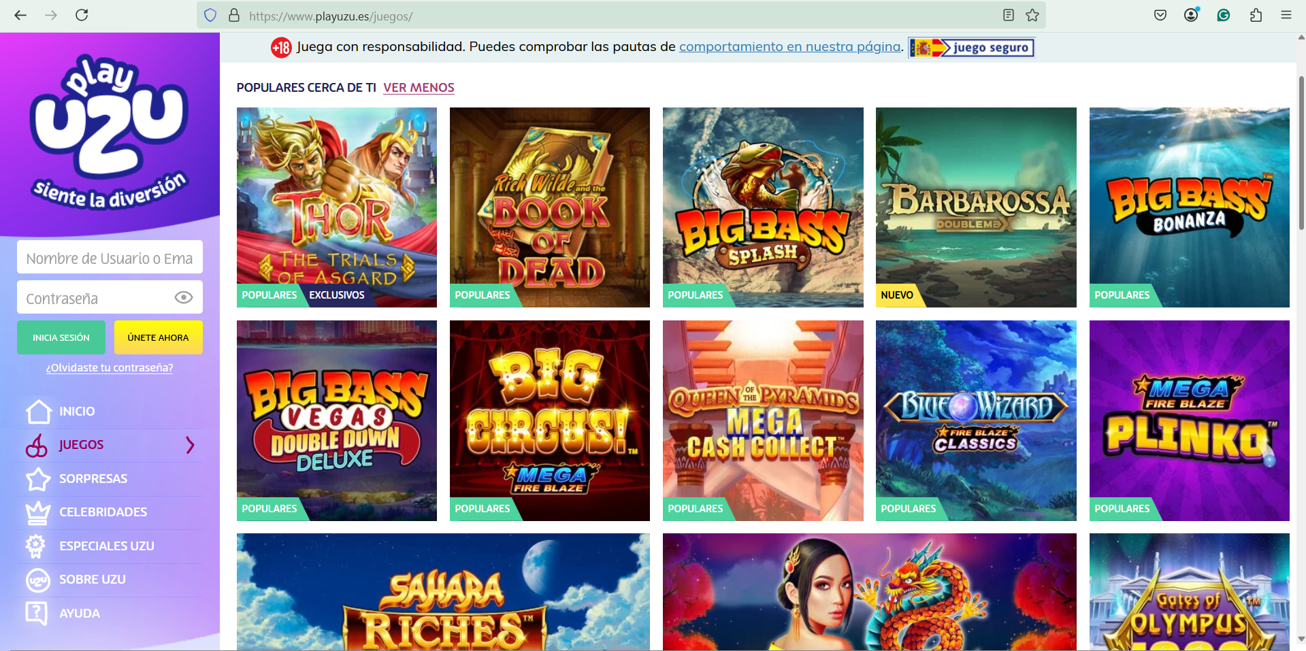Image resolution: width=1306 pixels, height=651 pixels.
Task: Open the Pocket save icon
Action: (1160, 15)
